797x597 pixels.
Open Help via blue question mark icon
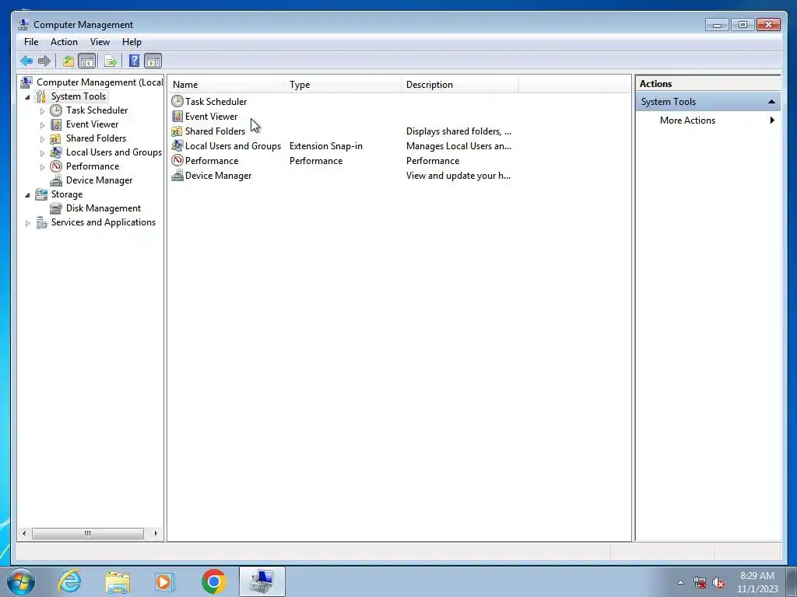click(x=134, y=61)
